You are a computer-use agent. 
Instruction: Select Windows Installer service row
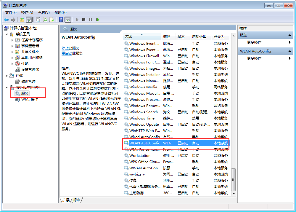point(177,75)
